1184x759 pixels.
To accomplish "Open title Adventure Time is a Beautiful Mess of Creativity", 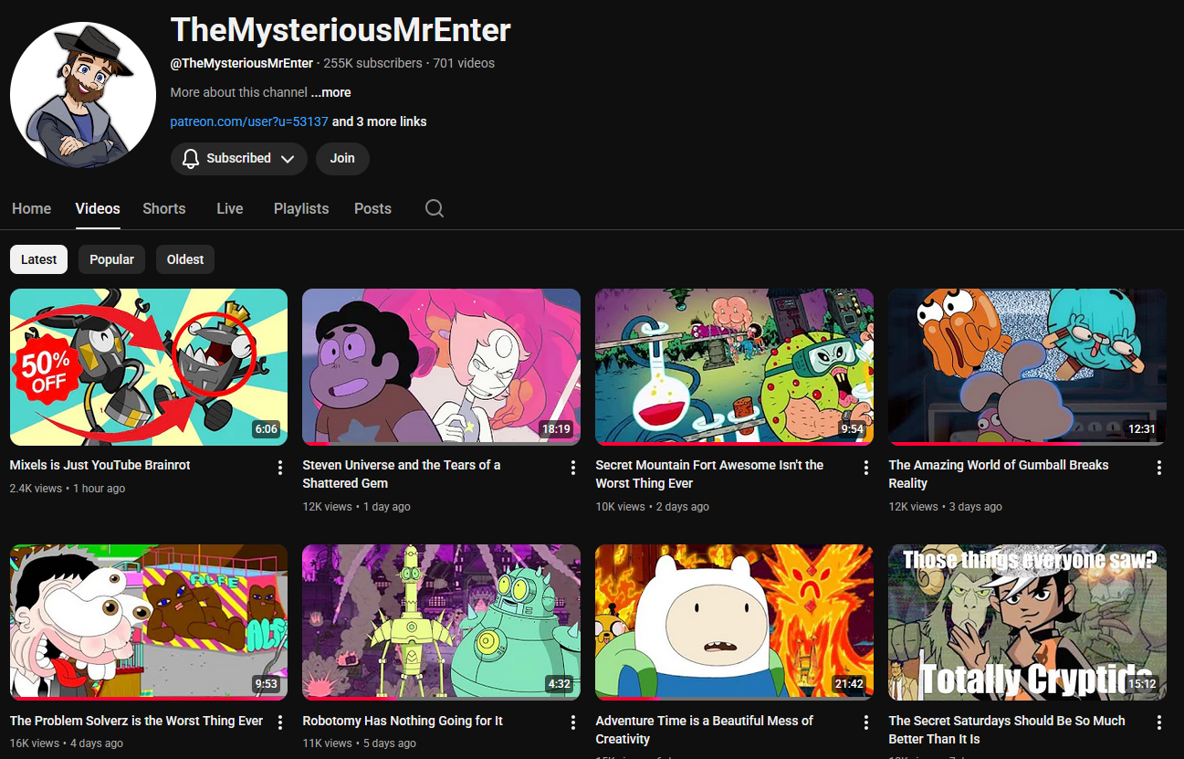I will tap(705, 730).
